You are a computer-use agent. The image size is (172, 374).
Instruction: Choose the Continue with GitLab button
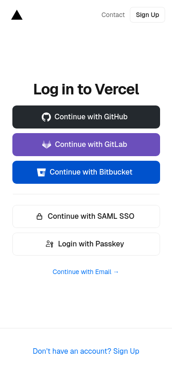(x=86, y=145)
